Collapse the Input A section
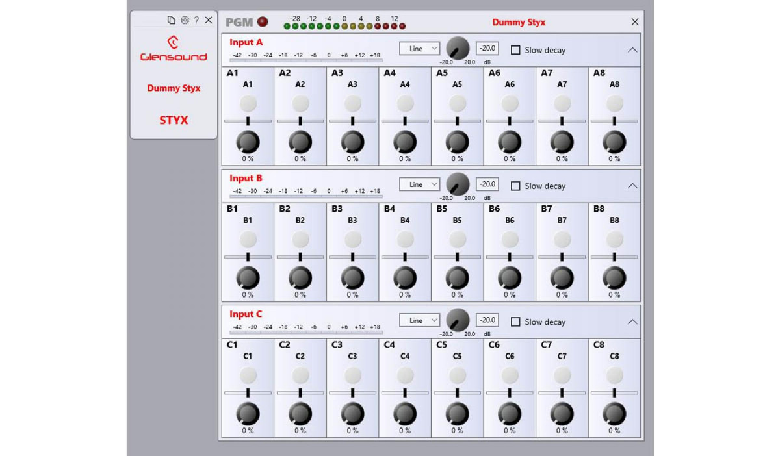This screenshot has height=456, width=780. pyautogui.click(x=632, y=50)
